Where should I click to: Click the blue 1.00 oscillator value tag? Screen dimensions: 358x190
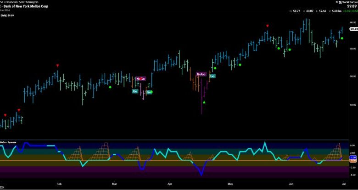[x=353, y=157]
